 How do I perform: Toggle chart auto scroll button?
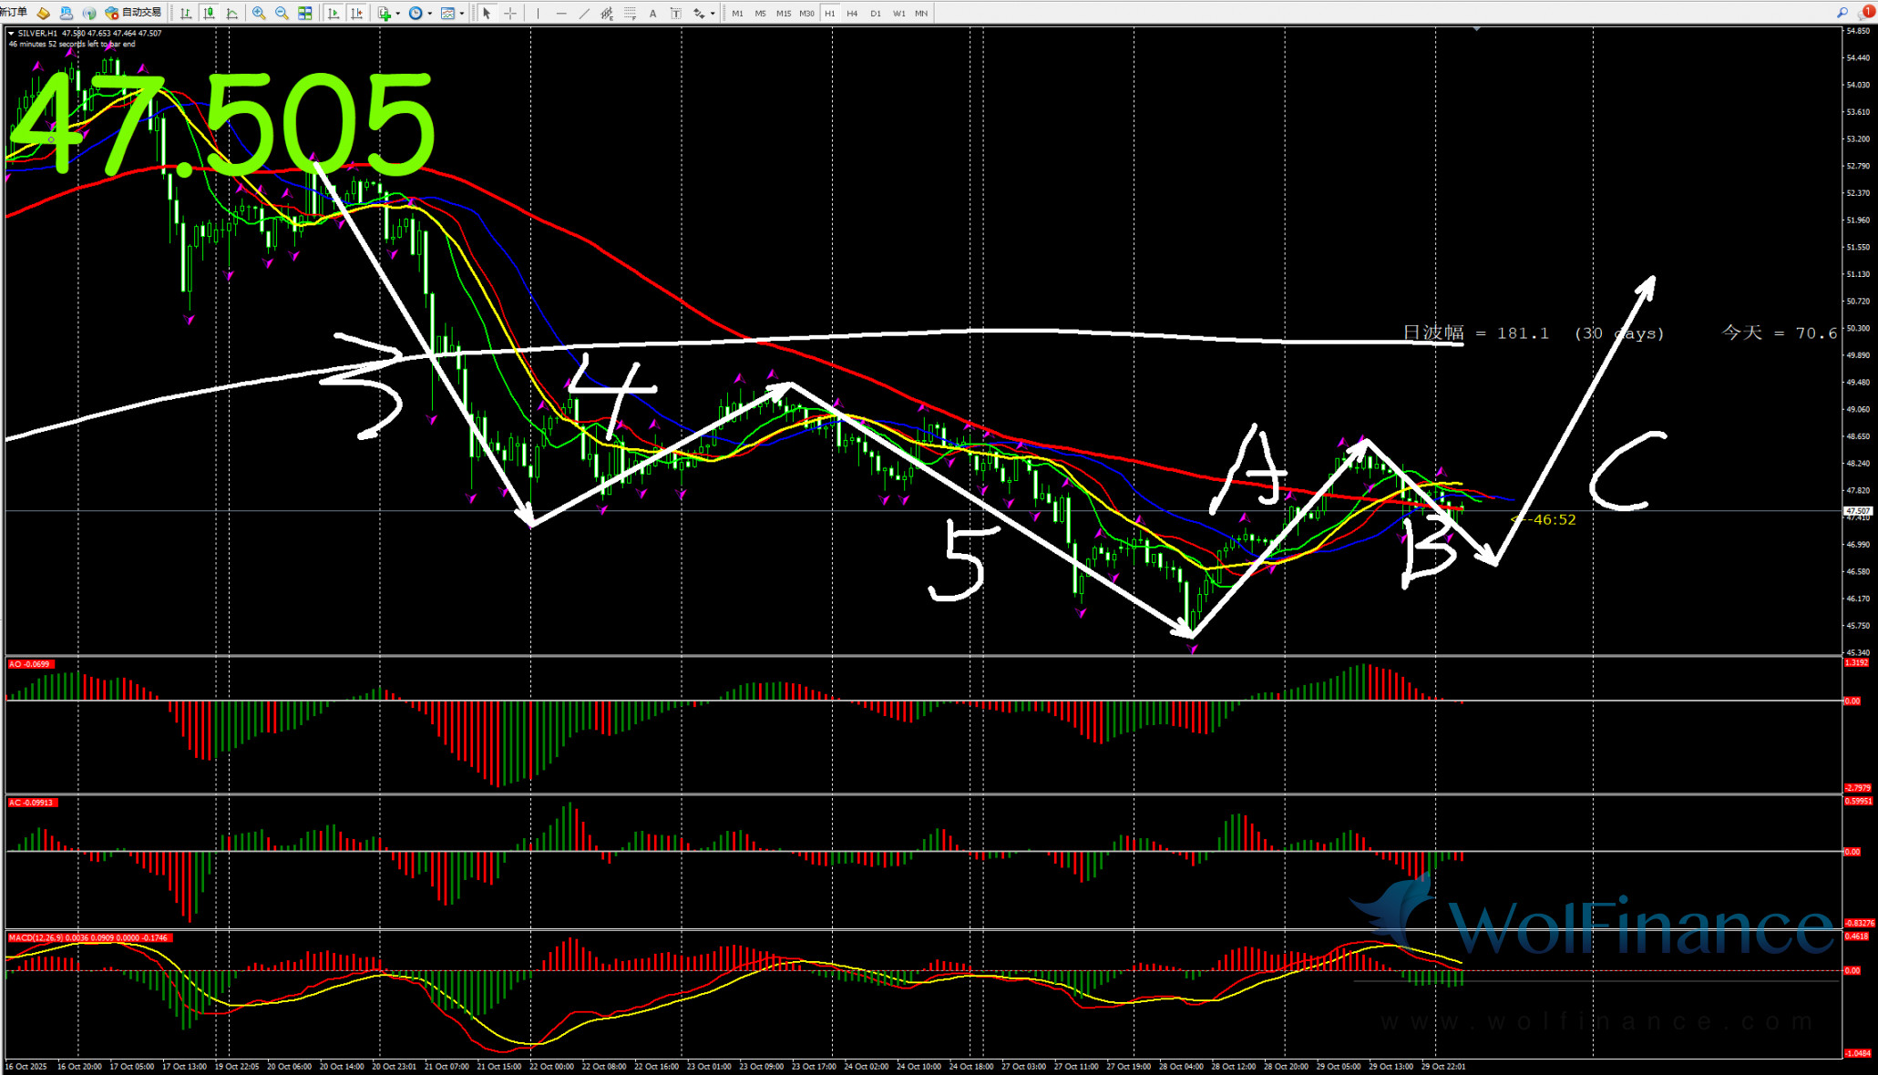pyautogui.click(x=333, y=13)
